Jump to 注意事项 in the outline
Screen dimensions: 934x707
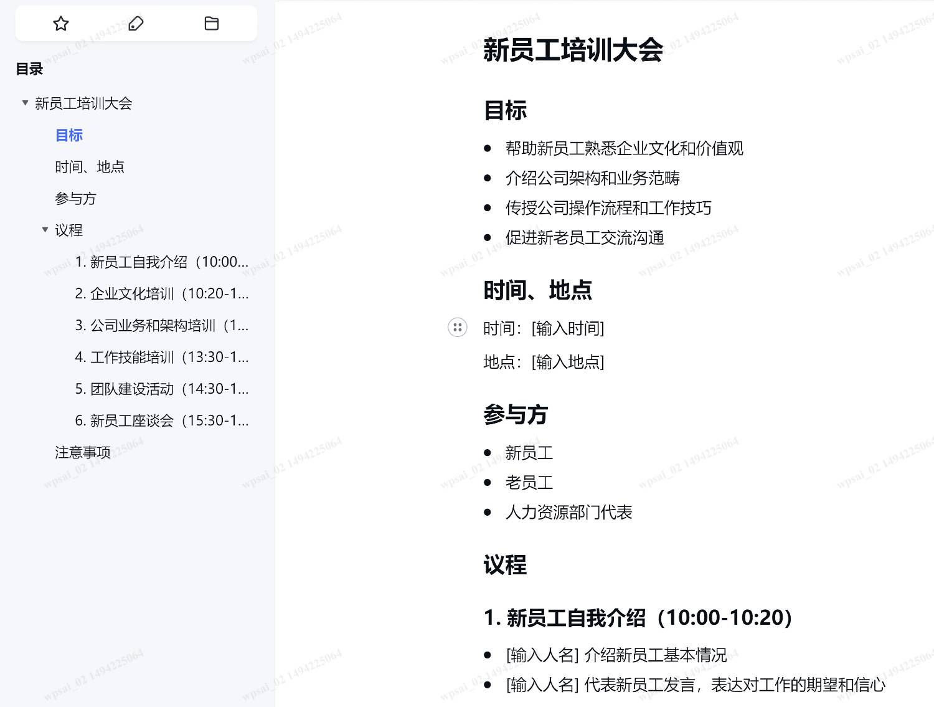point(83,452)
